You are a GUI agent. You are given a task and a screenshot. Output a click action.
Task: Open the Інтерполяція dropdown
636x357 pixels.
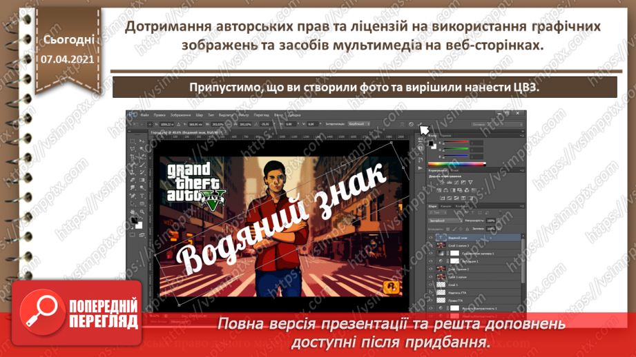359,124
